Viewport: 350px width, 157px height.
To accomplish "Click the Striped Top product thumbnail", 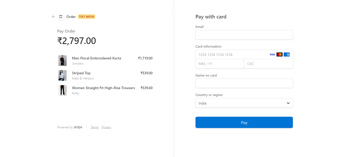I will coord(63,76).
